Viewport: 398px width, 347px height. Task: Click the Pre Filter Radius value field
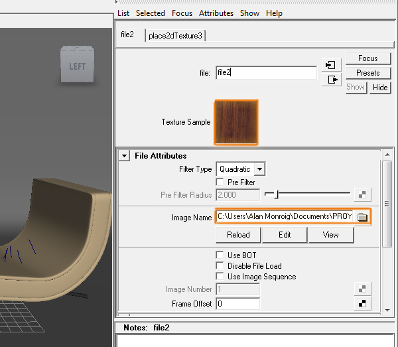click(238, 195)
